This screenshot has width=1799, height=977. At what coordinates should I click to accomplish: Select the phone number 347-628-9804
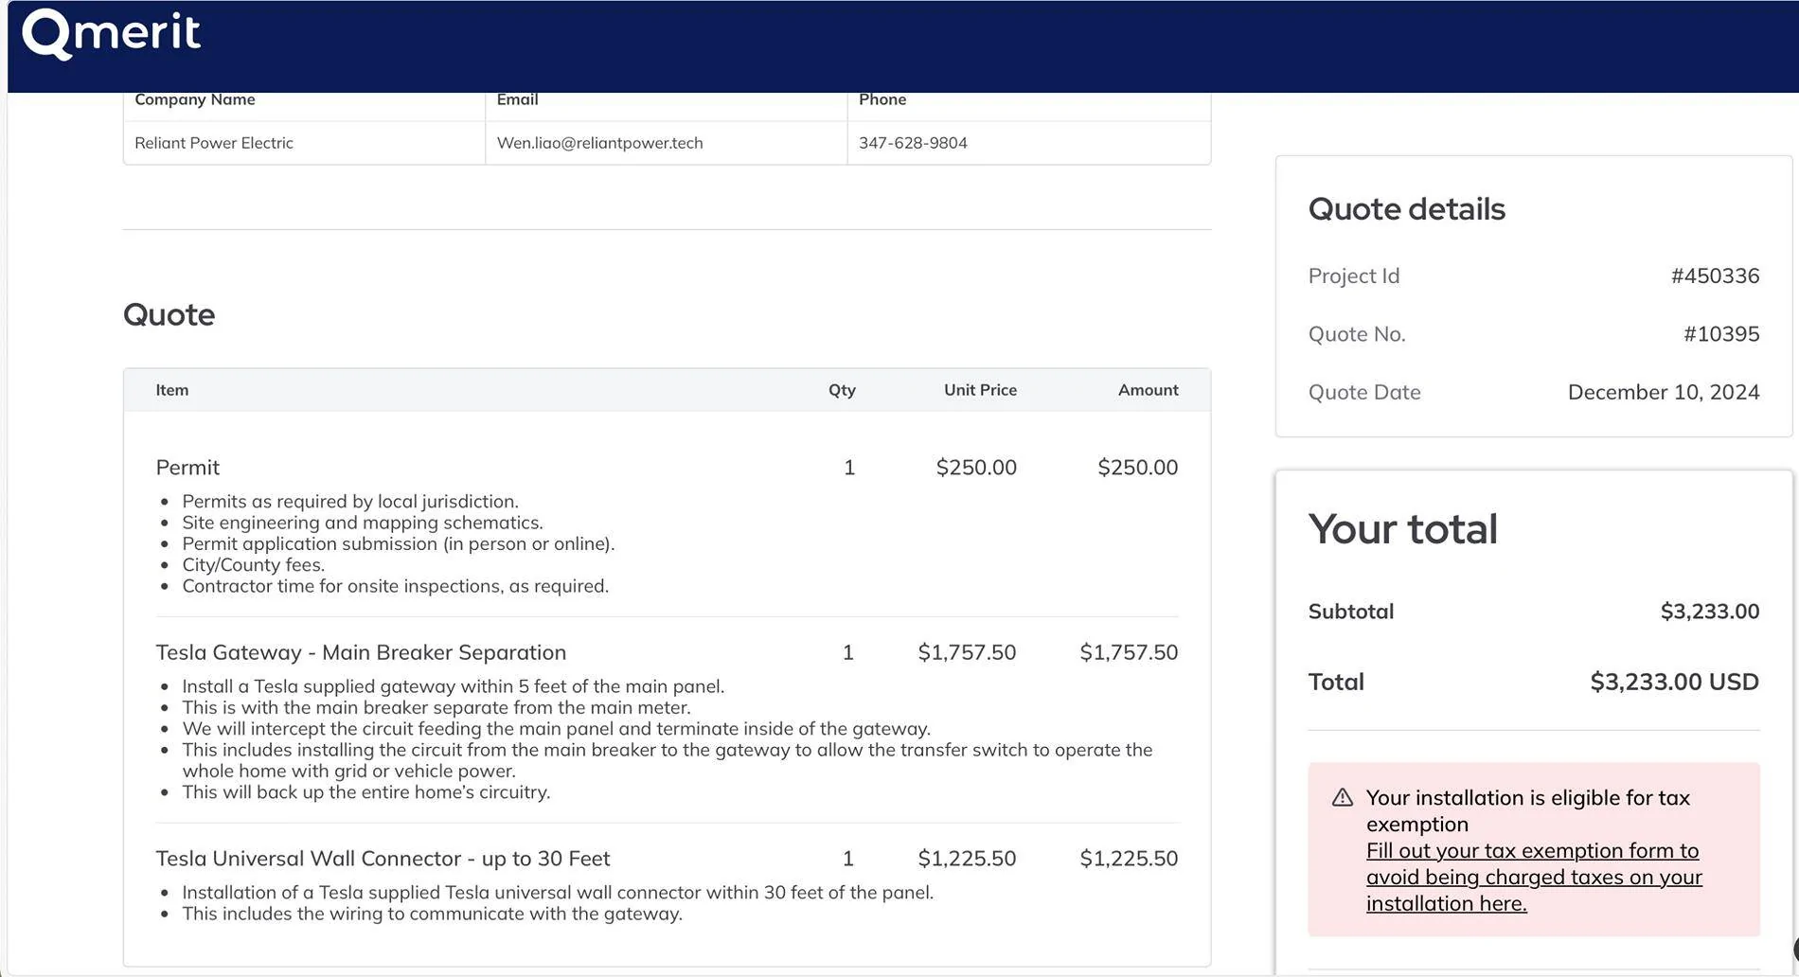913,143
